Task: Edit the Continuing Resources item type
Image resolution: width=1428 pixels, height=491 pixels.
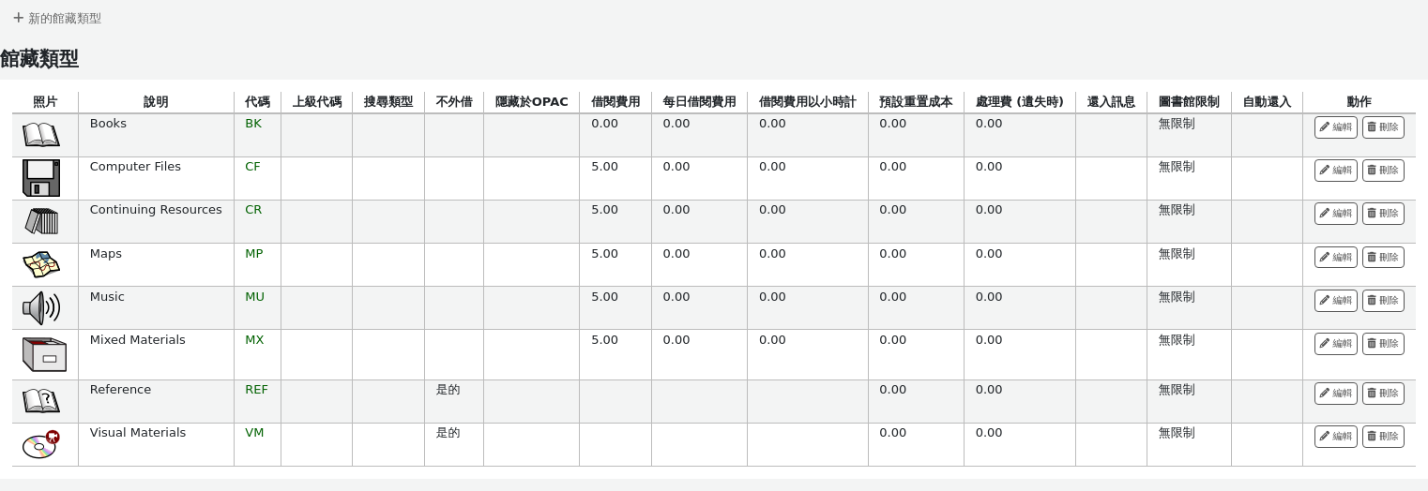Action: (x=1336, y=214)
